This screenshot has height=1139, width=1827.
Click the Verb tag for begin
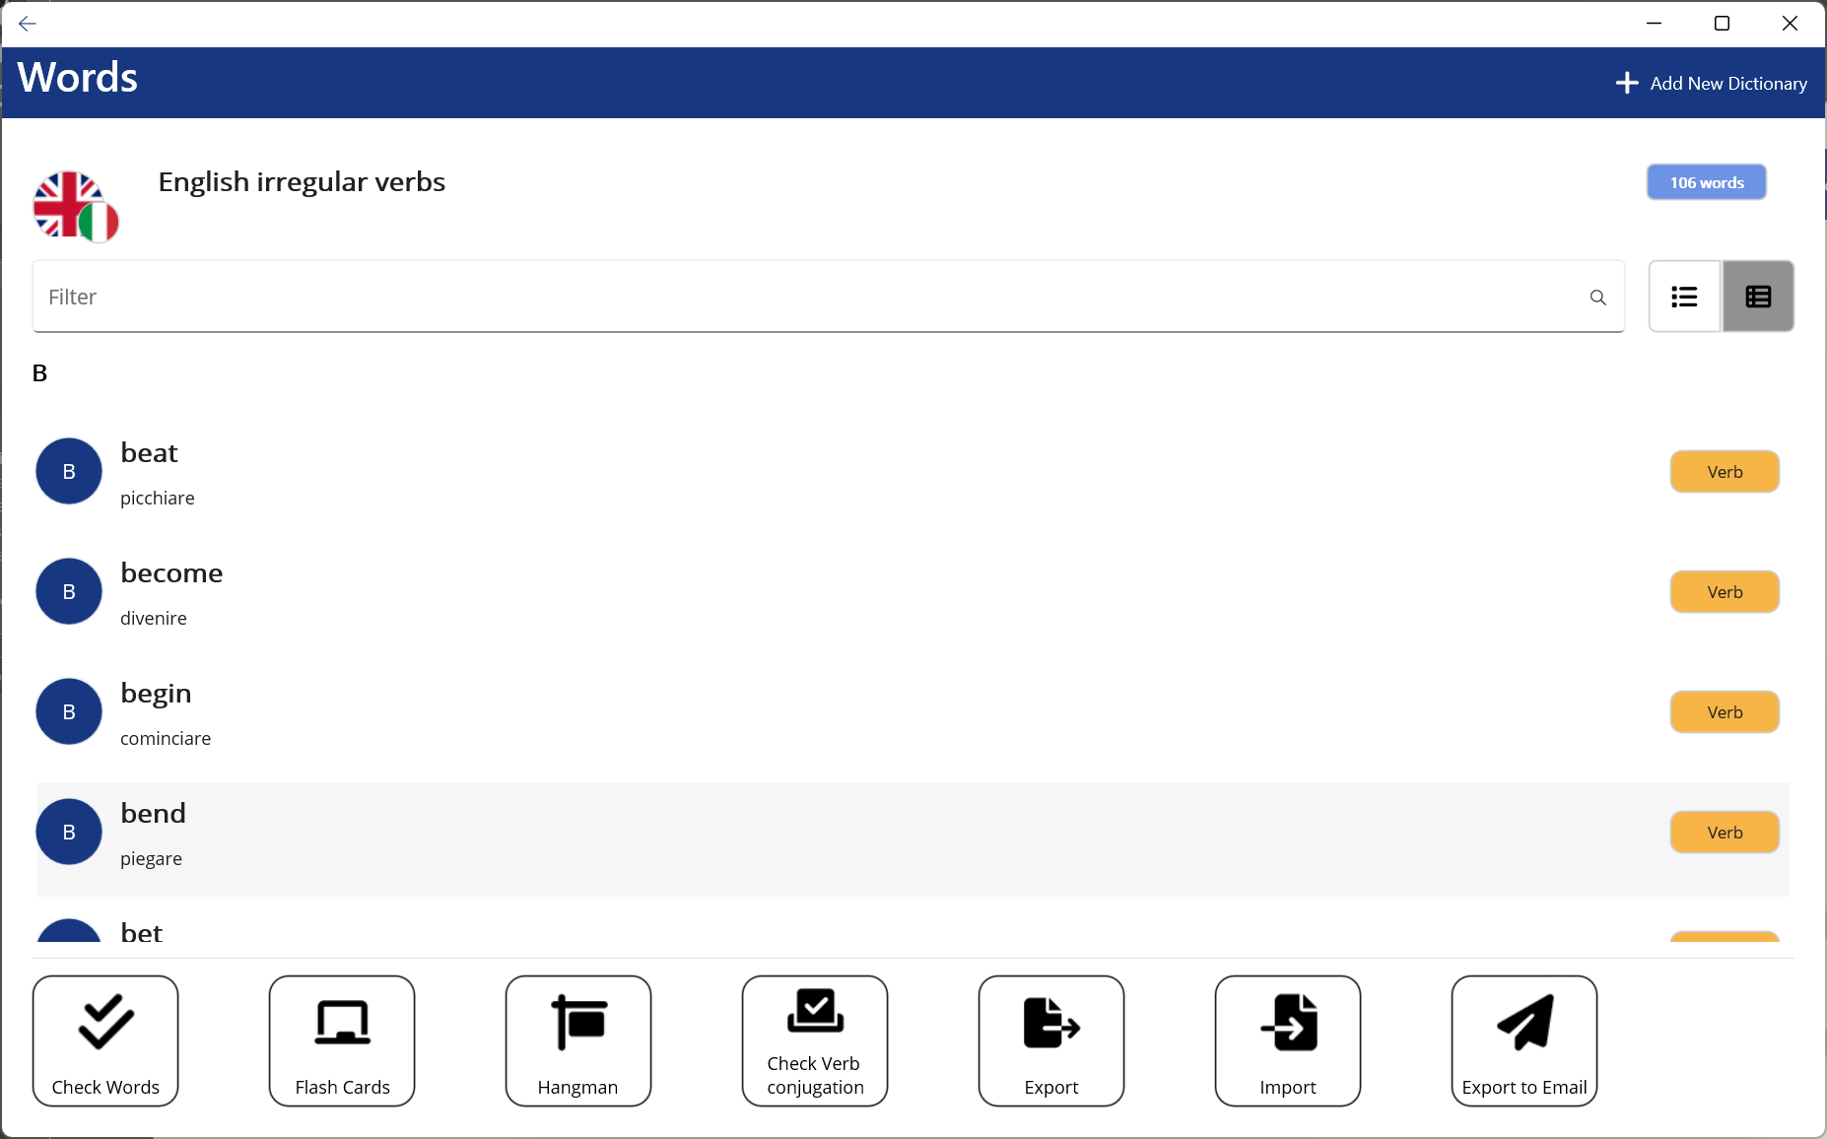click(x=1725, y=712)
